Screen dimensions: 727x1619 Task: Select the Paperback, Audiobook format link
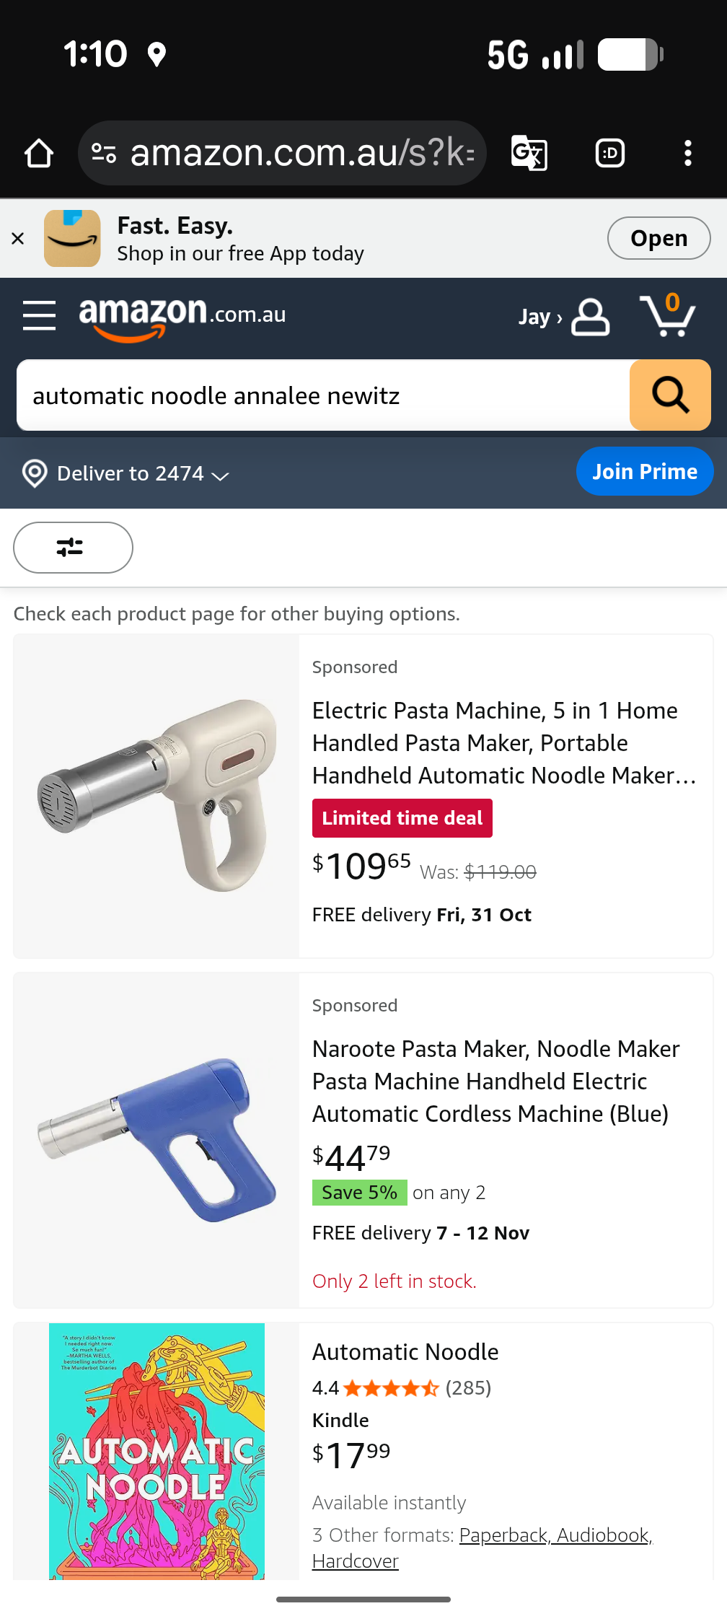coord(555,1535)
